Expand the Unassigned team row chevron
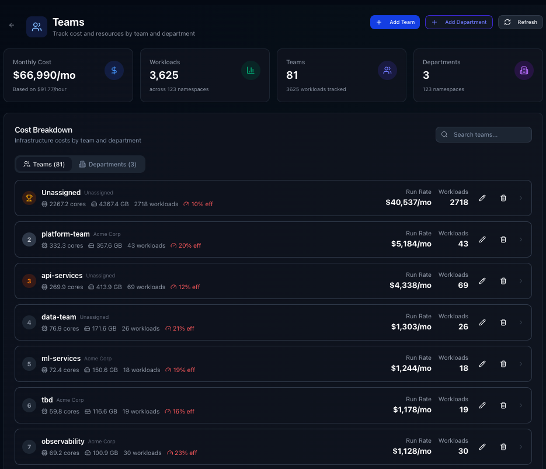 tap(521, 198)
